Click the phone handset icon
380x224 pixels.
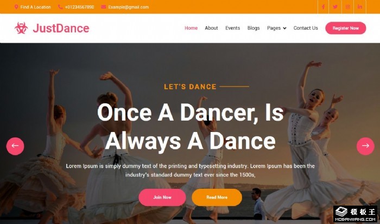60,7
